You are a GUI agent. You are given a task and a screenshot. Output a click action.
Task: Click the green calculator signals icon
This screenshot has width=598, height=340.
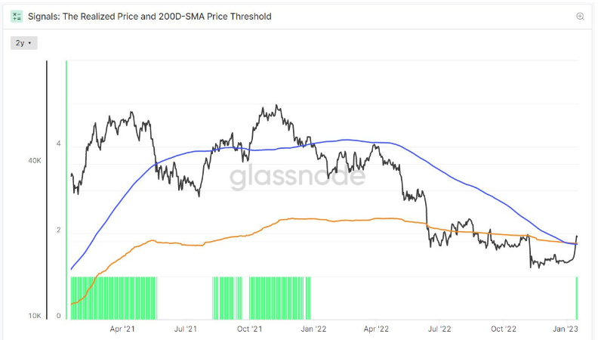[x=17, y=17]
